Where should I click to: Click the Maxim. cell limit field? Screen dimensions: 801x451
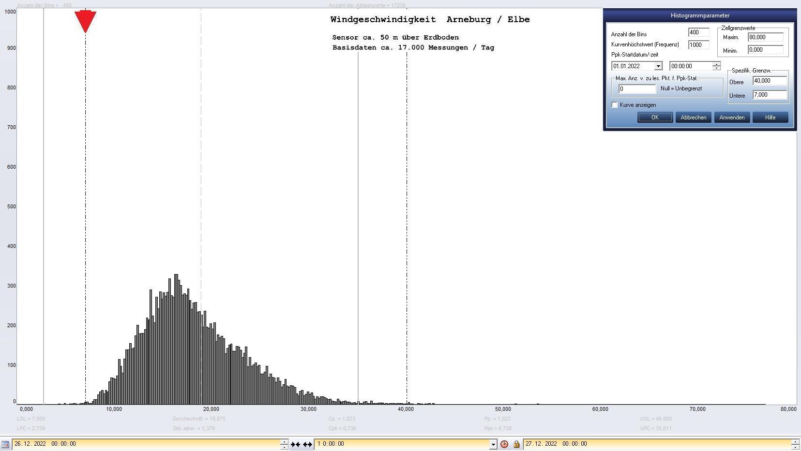(x=765, y=37)
